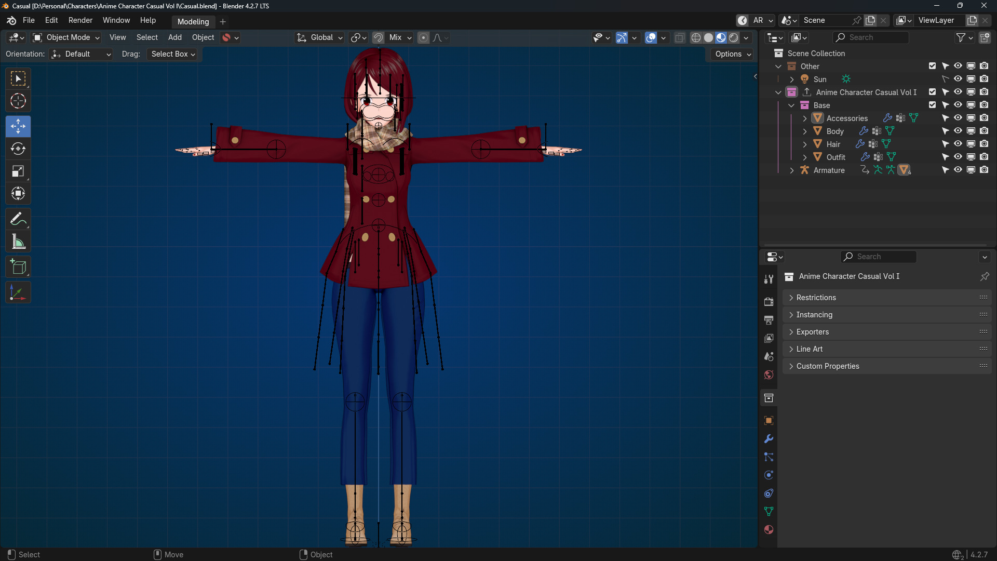Image resolution: width=997 pixels, height=561 pixels.
Task: Select the Rotate tool
Action: coord(18,149)
